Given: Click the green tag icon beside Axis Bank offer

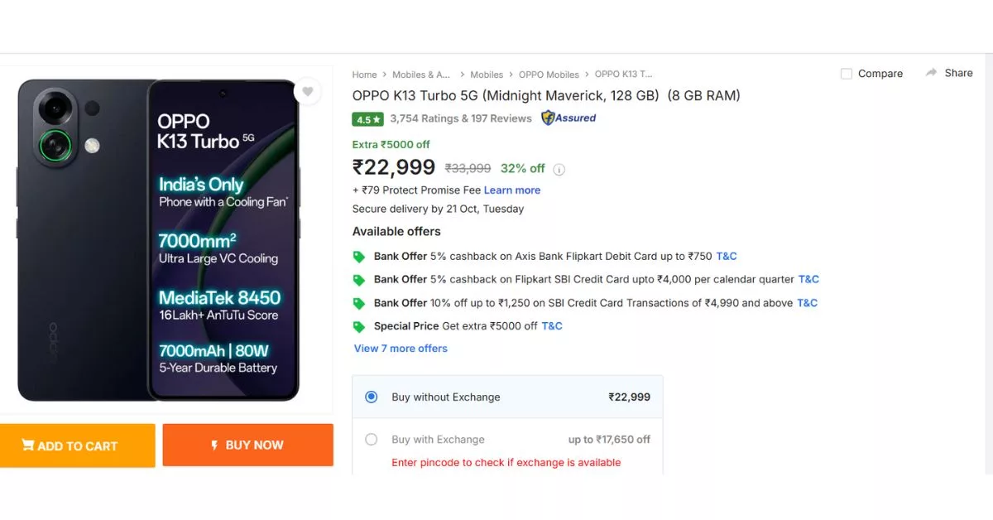Looking at the screenshot, I should pos(359,257).
